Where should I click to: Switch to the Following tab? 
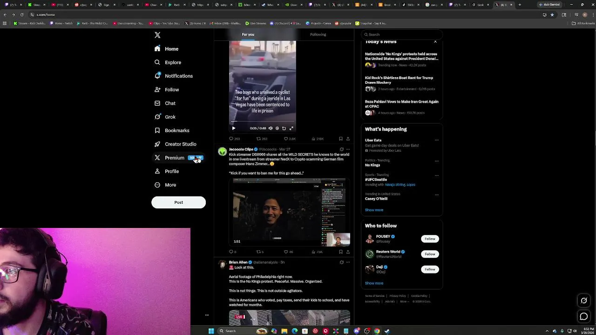click(x=318, y=34)
